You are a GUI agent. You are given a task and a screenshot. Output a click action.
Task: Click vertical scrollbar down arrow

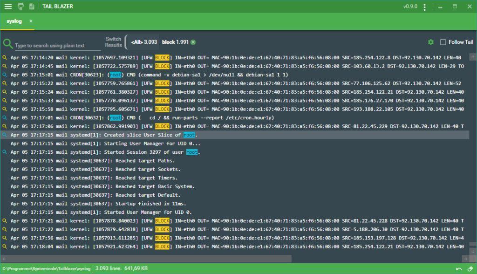pos(472,251)
